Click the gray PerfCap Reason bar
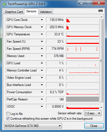Screen dimensions: 107x132 83,99
